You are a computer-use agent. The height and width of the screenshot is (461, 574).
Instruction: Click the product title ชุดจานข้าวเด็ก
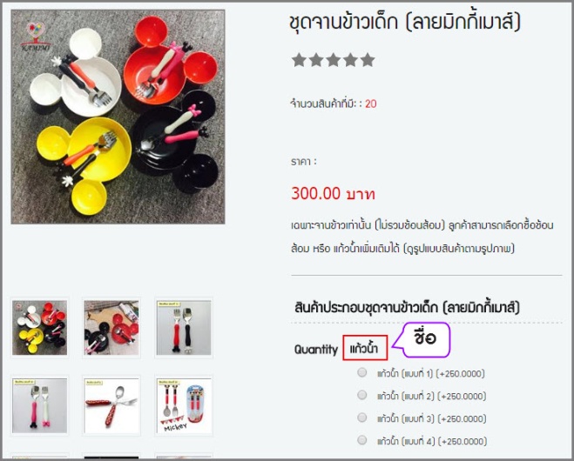coord(404,22)
